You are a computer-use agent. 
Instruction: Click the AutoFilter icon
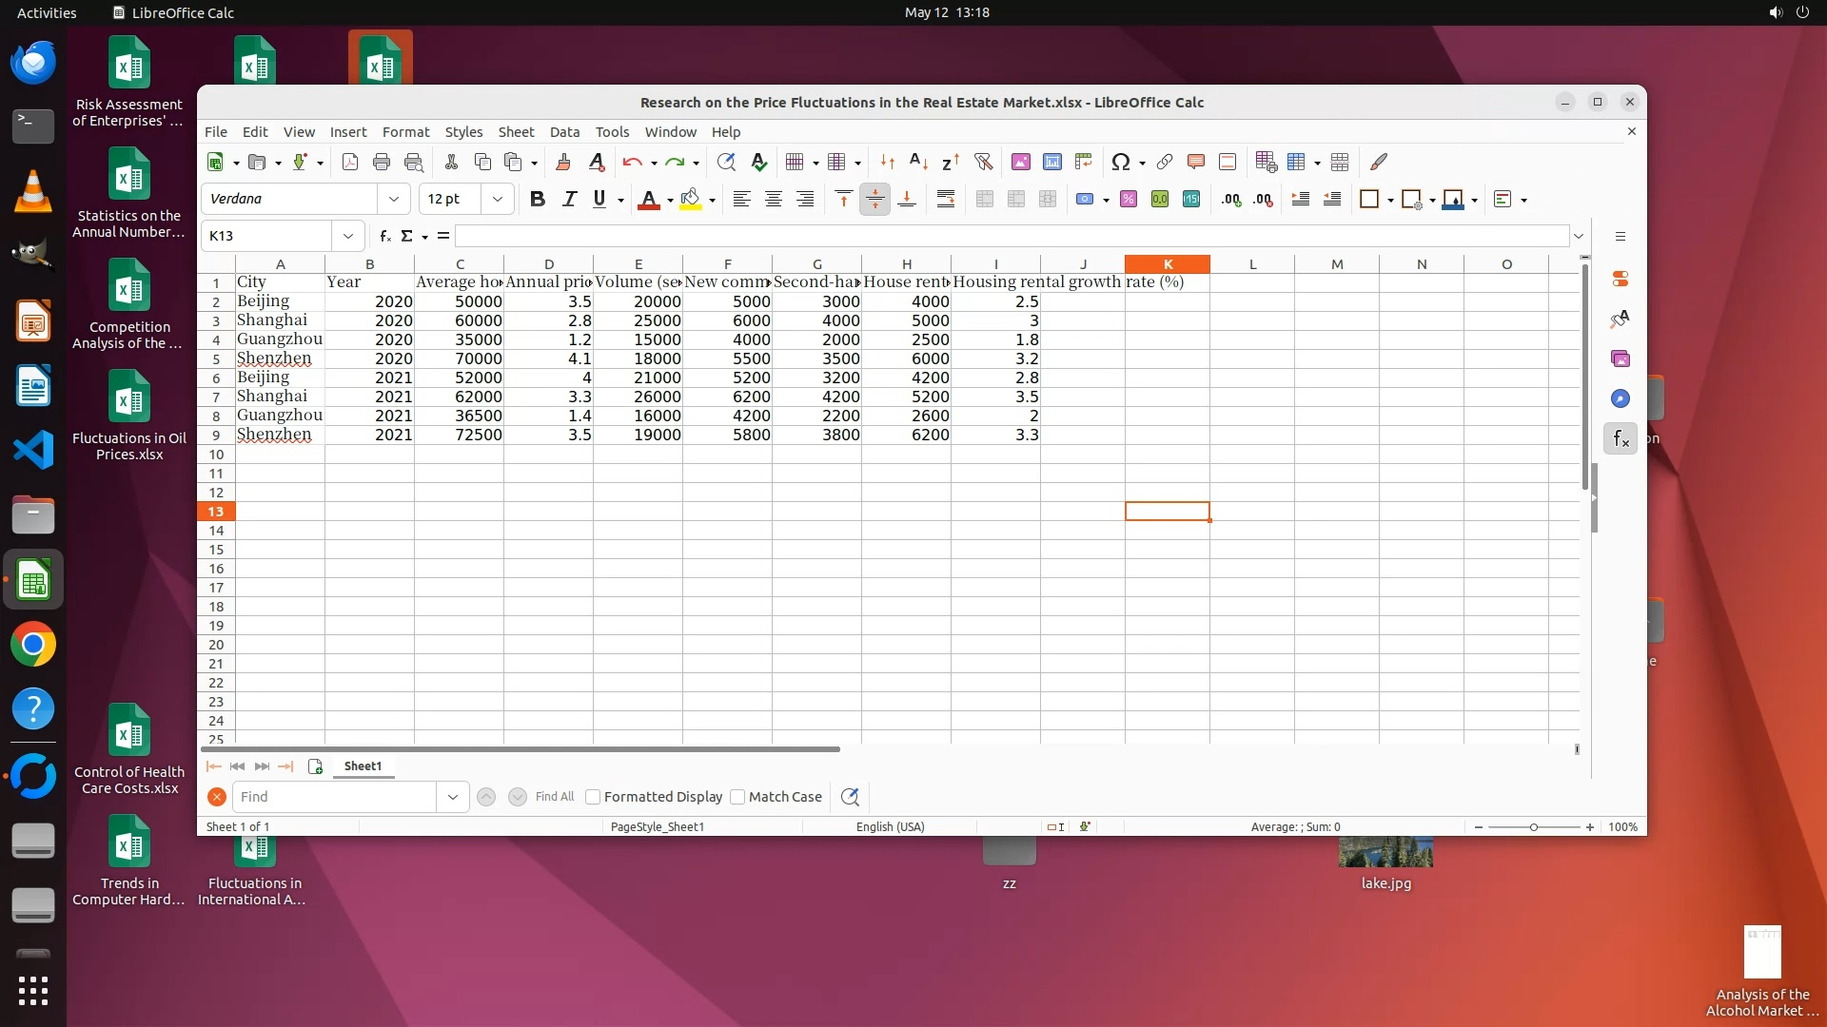983,162
